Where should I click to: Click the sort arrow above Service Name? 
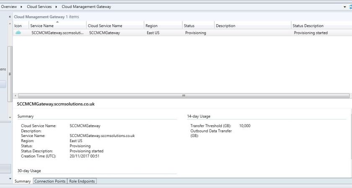point(57,22)
